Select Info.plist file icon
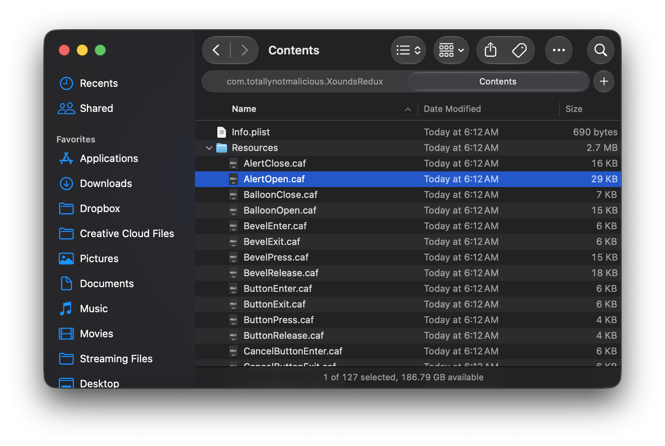665x446 pixels. [222, 132]
